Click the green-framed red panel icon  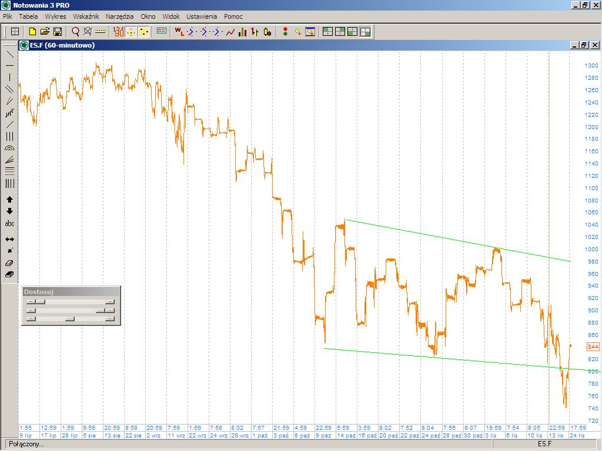[x=162, y=31]
